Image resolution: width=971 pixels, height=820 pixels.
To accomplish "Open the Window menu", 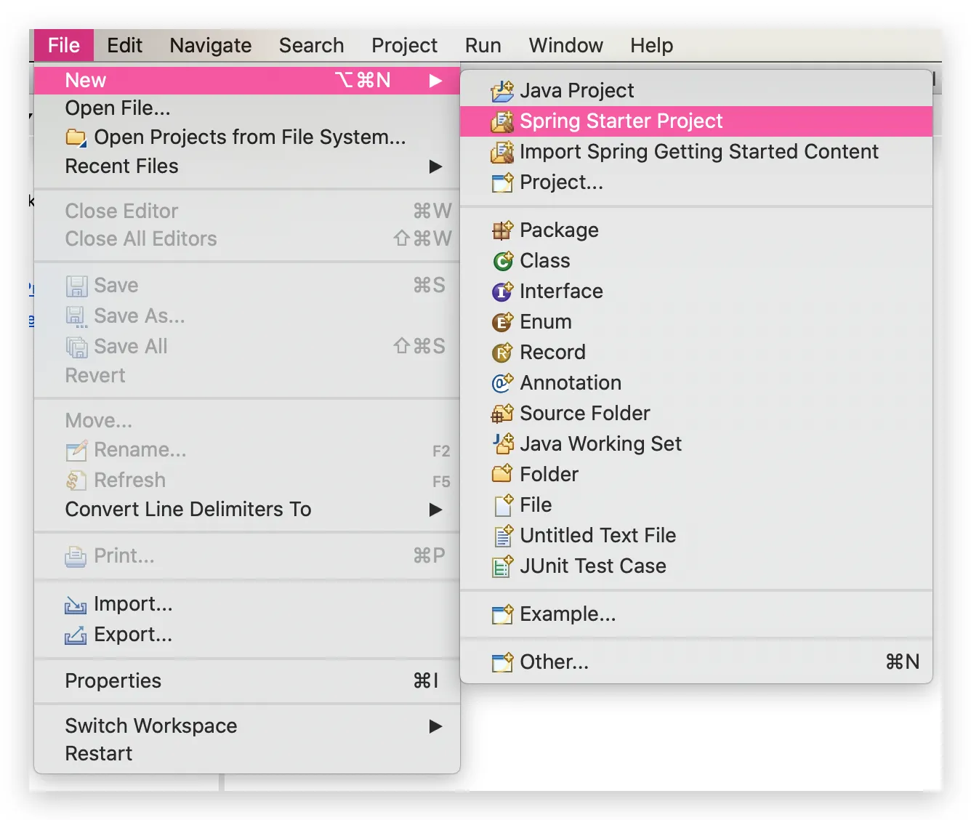I will pyautogui.click(x=566, y=45).
